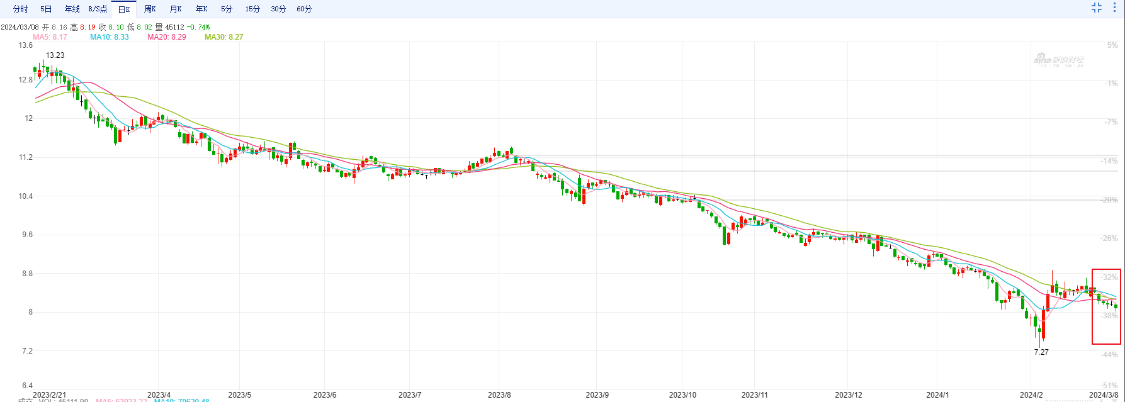Image resolution: width=1125 pixels, height=402 pixels.
Task: Select the 日K daily candlestick tab
Action: [x=124, y=9]
